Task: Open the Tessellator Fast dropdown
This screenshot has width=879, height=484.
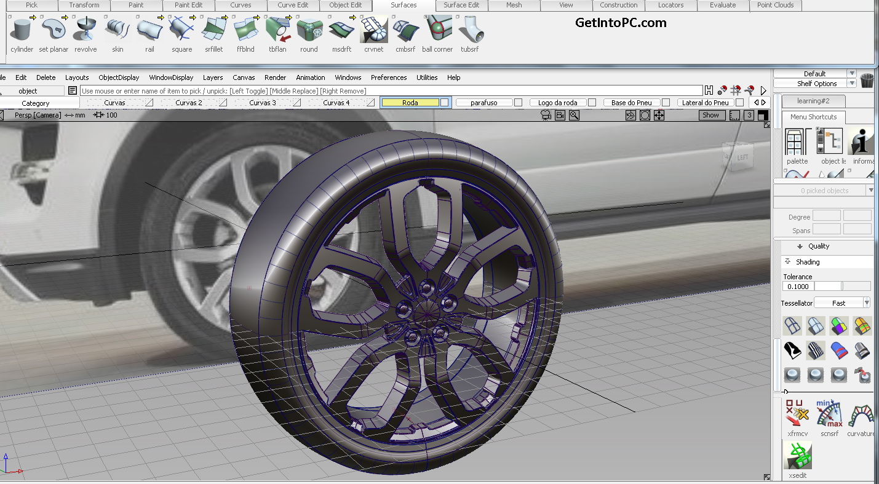Action: coord(866,303)
